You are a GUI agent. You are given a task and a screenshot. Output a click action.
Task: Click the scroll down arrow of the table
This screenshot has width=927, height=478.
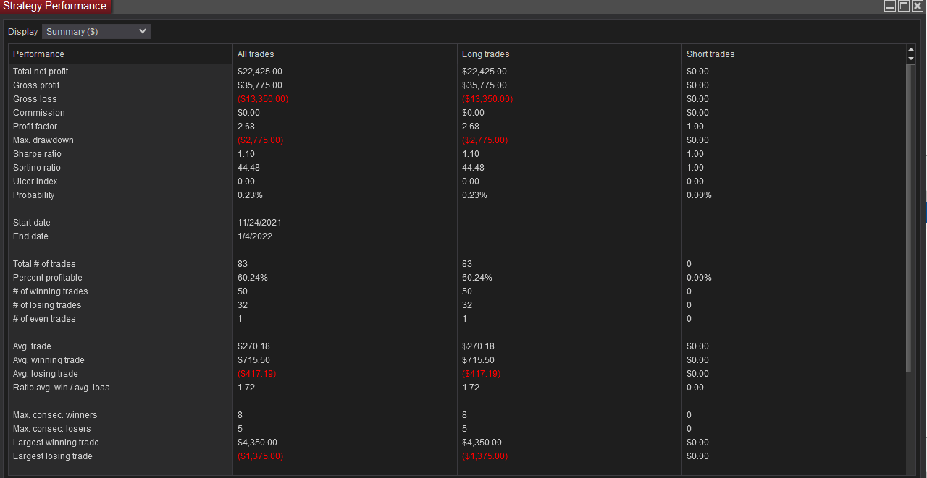click(x=911, y=58)
